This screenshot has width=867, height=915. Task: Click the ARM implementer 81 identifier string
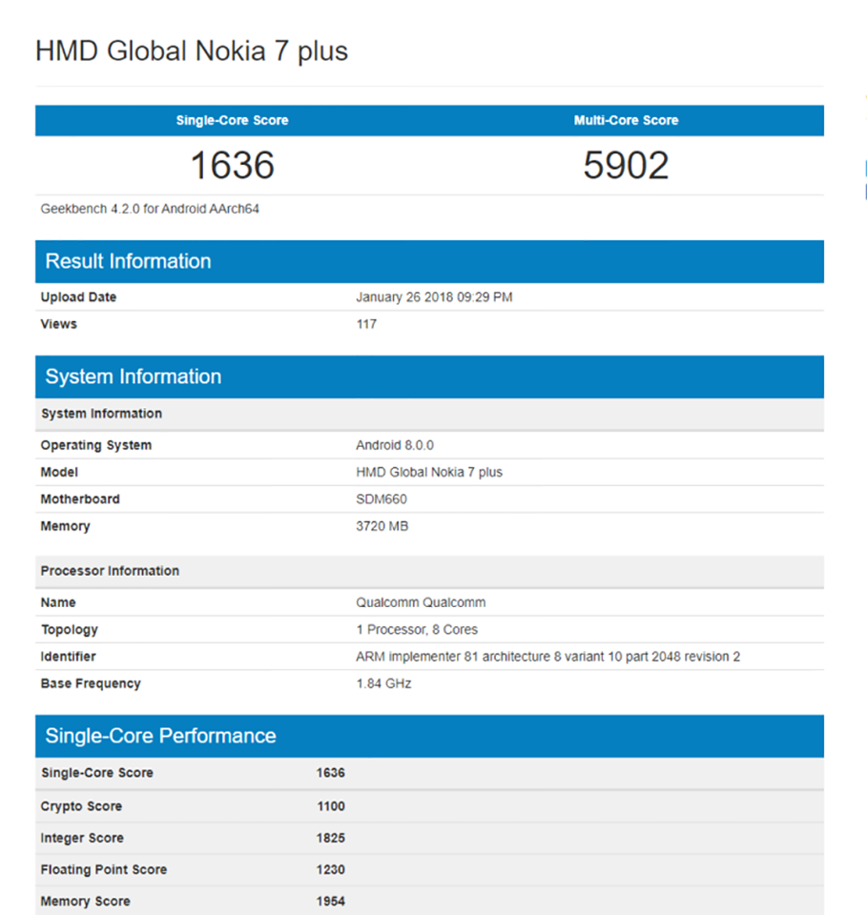point(548,657)
